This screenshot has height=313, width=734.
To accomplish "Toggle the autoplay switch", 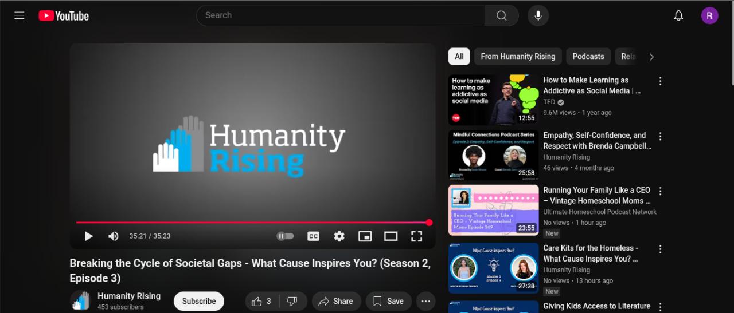I will tap(285, 236).
